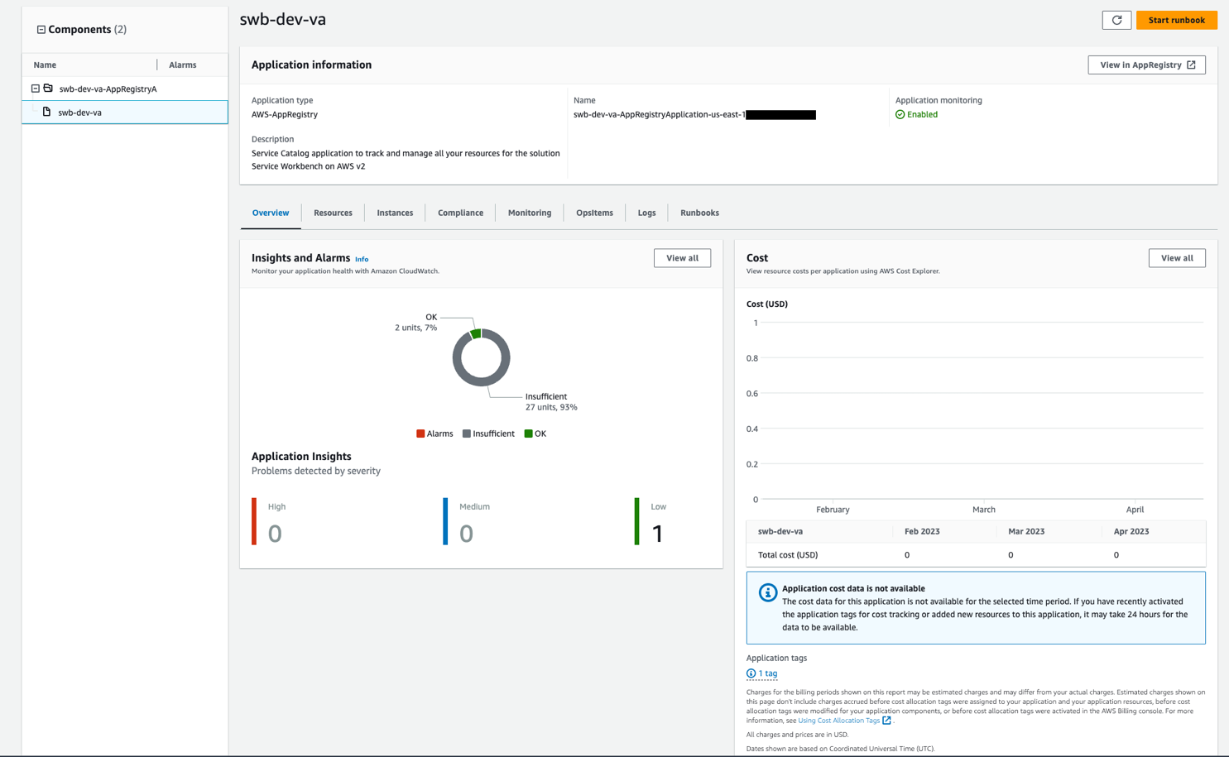This screenshot has height=757, width=1229.
Task: Click the High severity count 0
Action: click(275, 534)
